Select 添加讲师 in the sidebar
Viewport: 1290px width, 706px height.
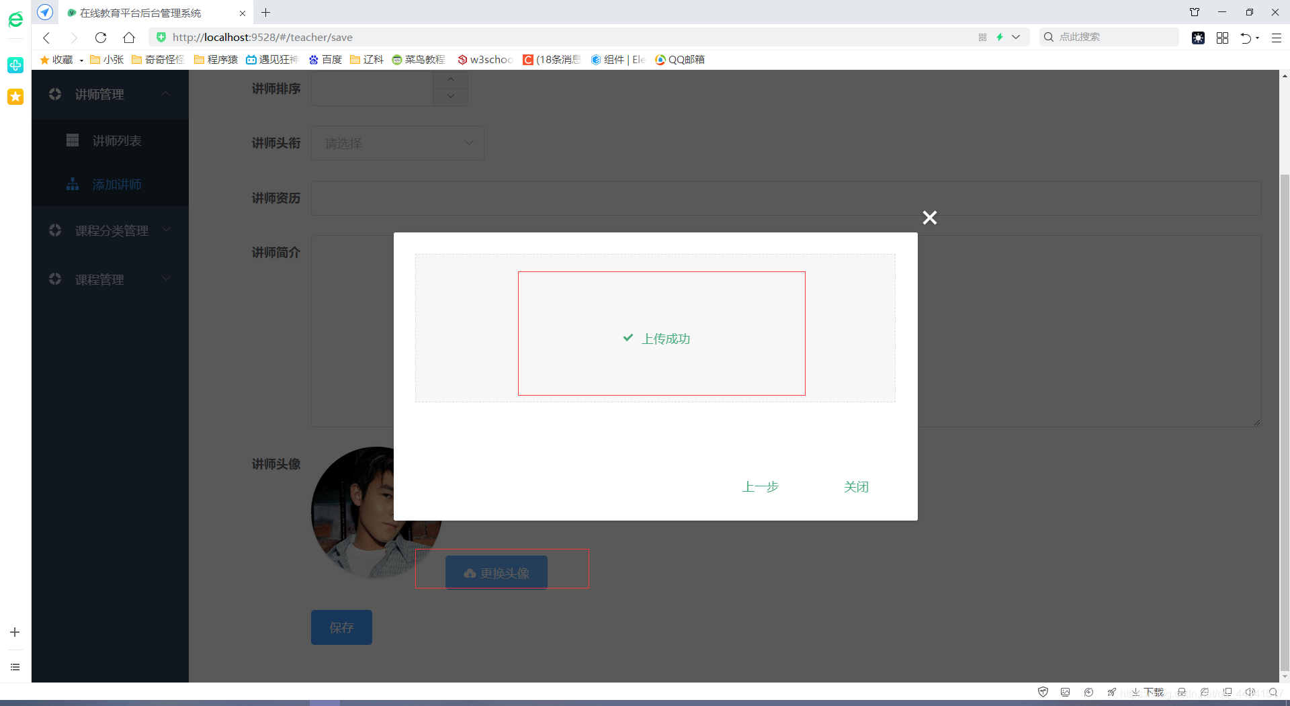[110, 185]
